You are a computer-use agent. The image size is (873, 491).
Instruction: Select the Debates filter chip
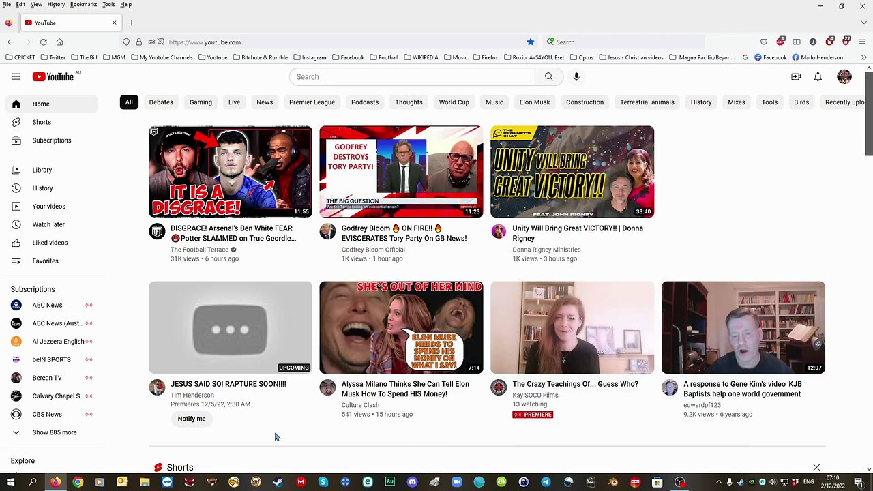coord(161,102)
